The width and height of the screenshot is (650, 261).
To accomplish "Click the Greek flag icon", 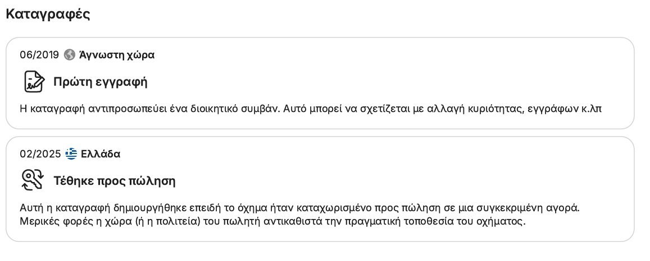I will click(71, 154).
